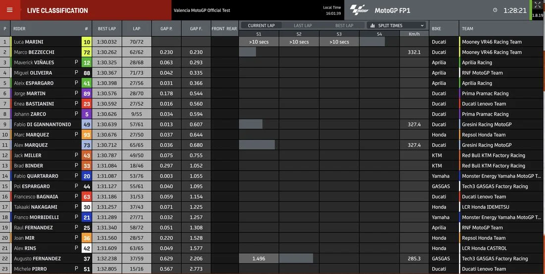Image resolution: width=545 pixels, height=274 pixels.
Task: Click Francesco Bagnaia's red number 63 badge
Action: coord(87,197)
